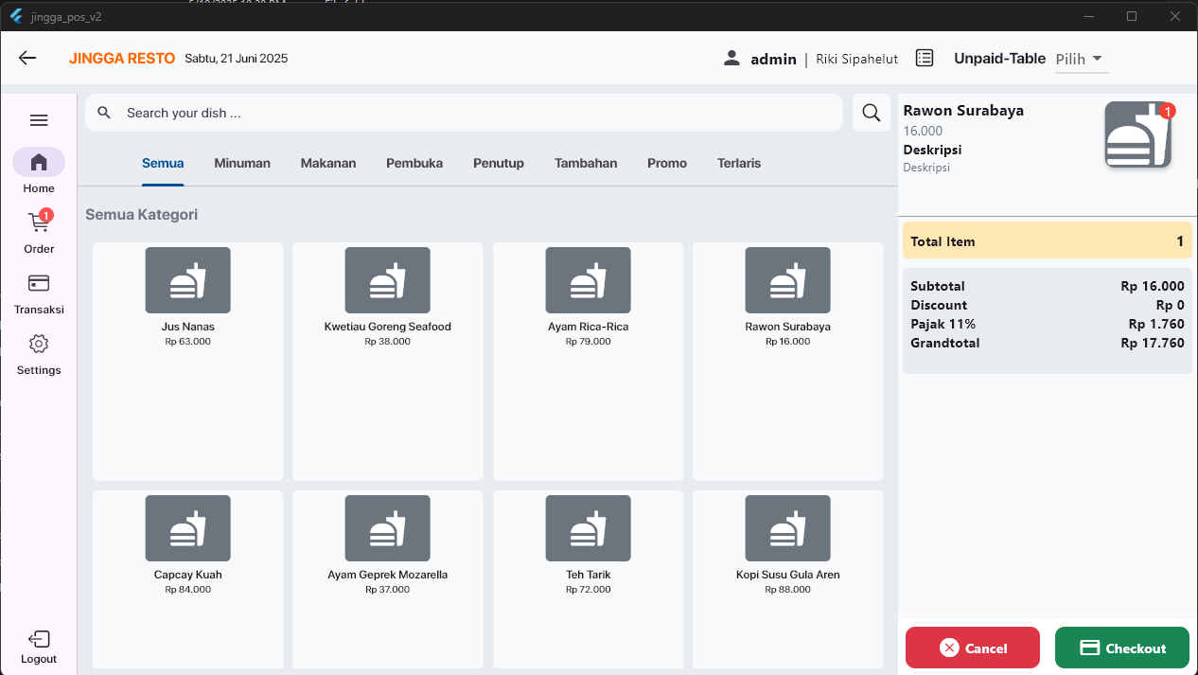Click the Search your dish field
This screenshot has width=1198, height=675.
pos(464,113)
